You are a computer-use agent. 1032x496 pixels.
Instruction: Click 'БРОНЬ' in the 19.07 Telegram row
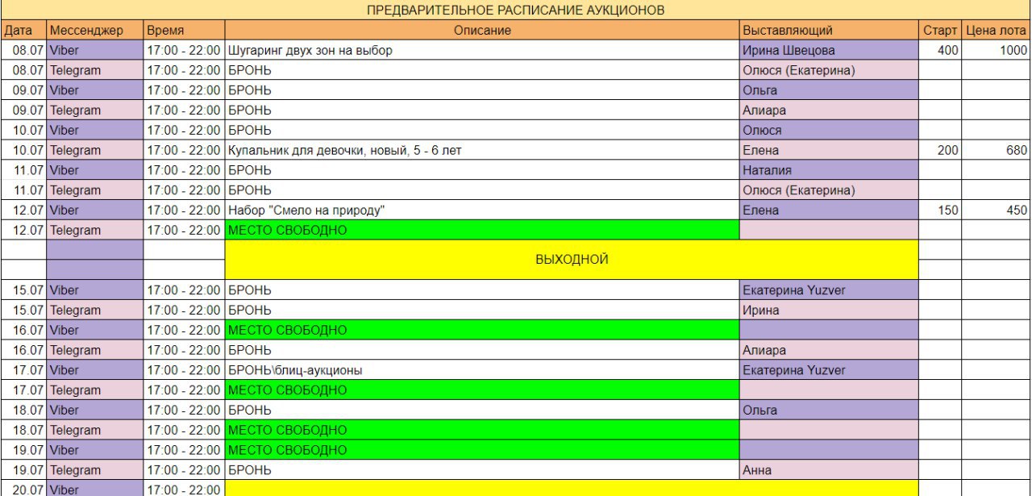pyautogui.click(x=482, y=469)
